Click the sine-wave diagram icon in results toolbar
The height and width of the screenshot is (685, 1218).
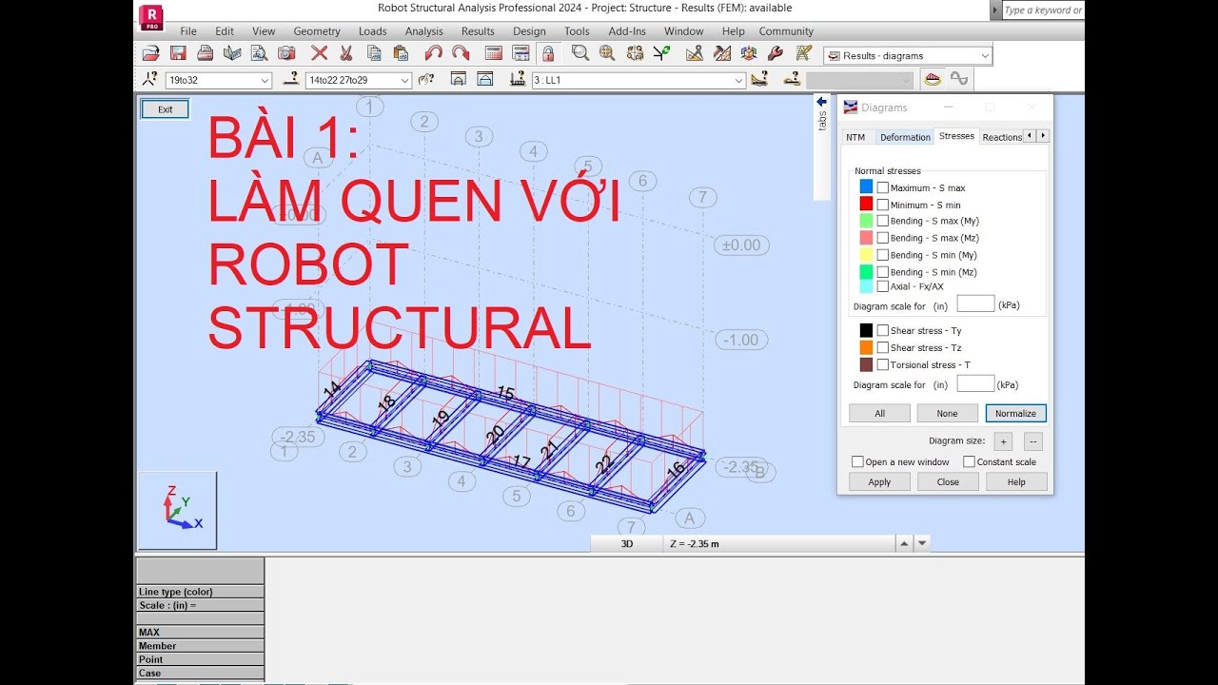959,80
